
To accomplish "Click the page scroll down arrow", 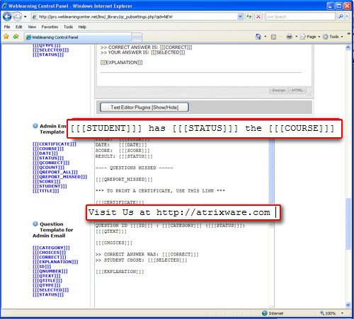I will pos(348,305).
